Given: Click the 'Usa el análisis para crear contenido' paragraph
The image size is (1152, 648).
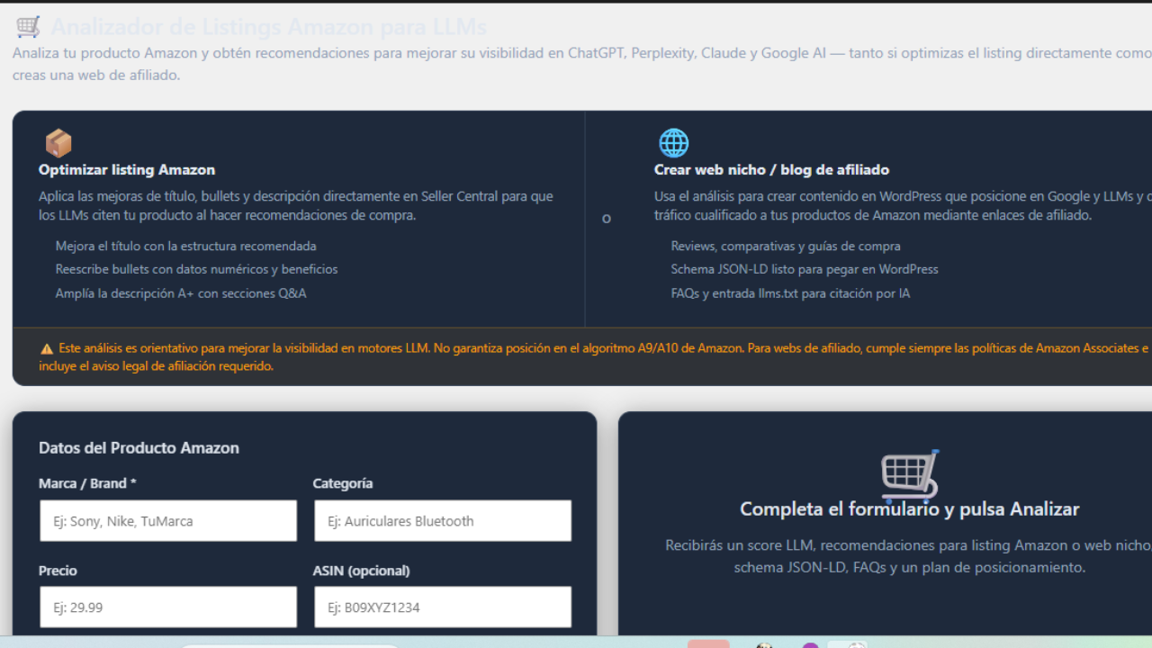Looking at the screenshot, I should 903,206.
